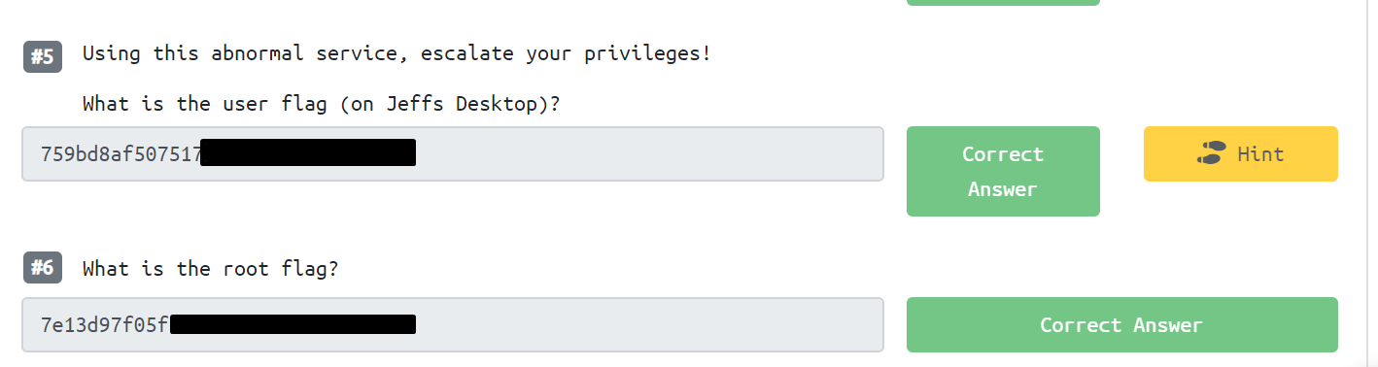Open the yellow Hint button
Viewport: 1378px width, 367px height.
click(x=1240, y=153)
